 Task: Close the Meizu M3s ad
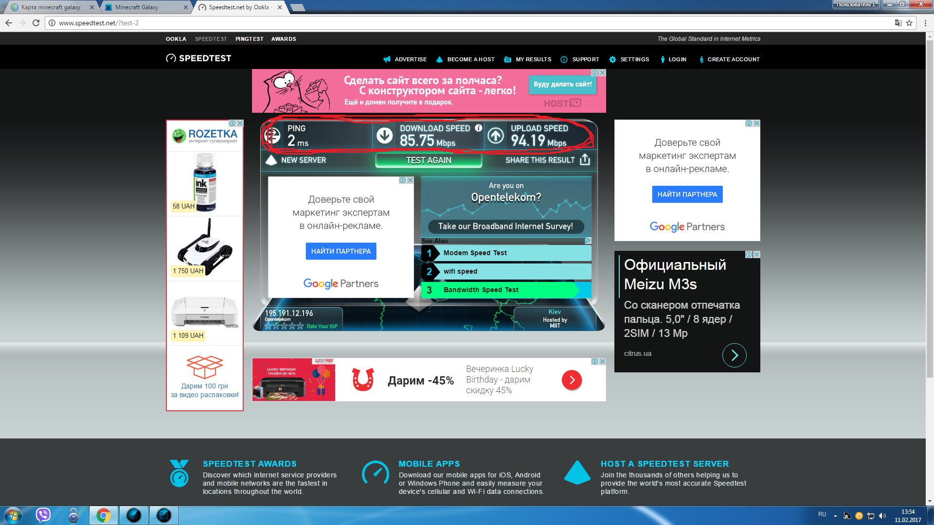point(756,254)
